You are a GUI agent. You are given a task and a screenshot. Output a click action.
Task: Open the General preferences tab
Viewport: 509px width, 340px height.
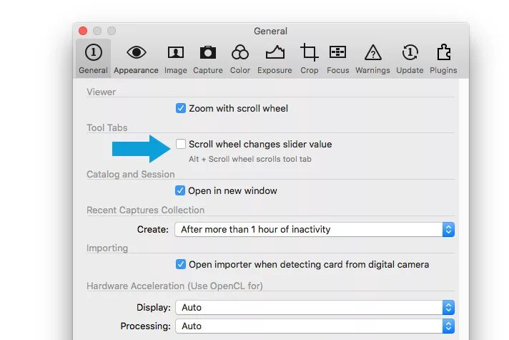click(x=93, y=59)
